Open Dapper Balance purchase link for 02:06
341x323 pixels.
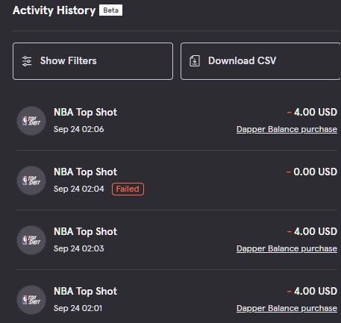click(x=287, y=129)
